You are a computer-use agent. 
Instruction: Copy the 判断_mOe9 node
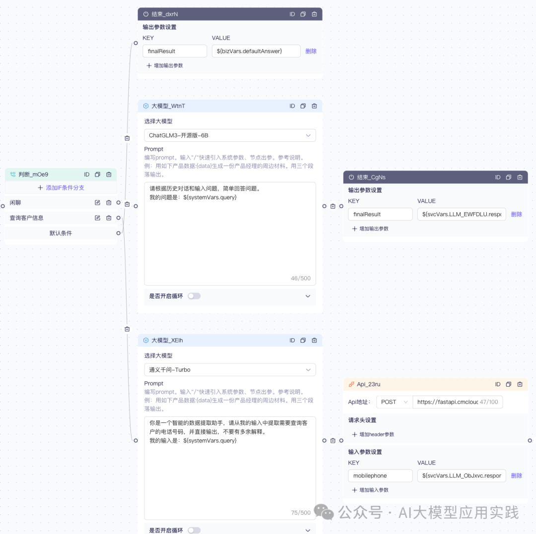[x=97, y=174]
